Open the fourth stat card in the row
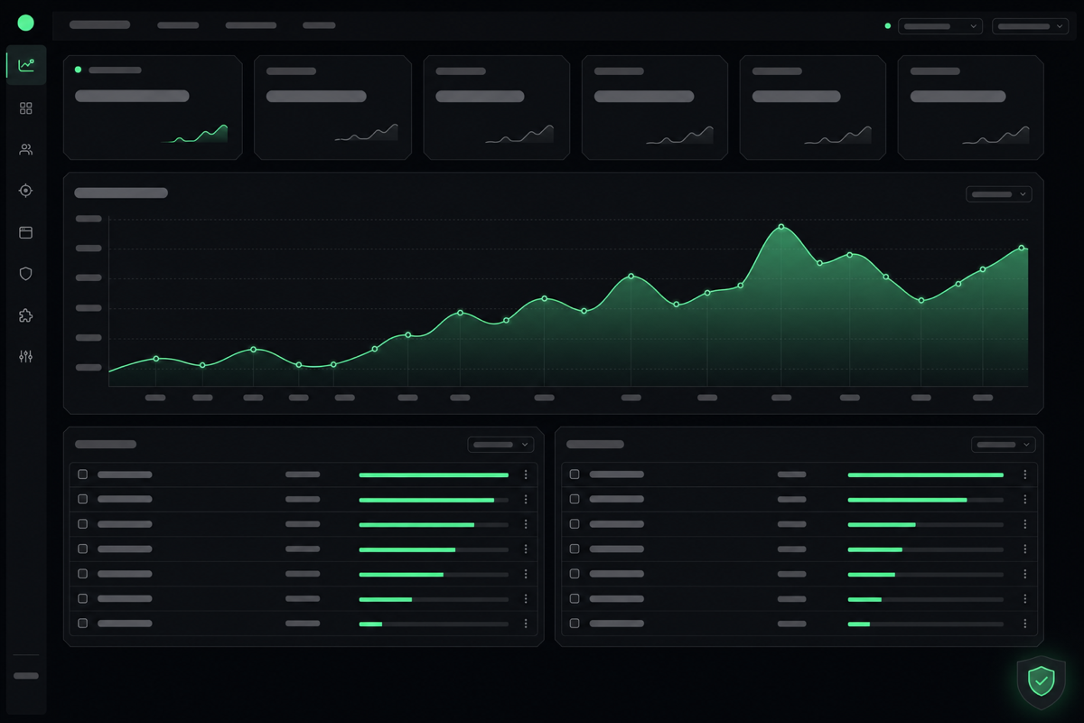1084x723 pixels. [654, 108]
